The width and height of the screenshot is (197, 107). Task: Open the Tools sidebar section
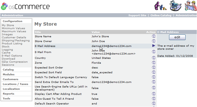(x=7, y=99)
